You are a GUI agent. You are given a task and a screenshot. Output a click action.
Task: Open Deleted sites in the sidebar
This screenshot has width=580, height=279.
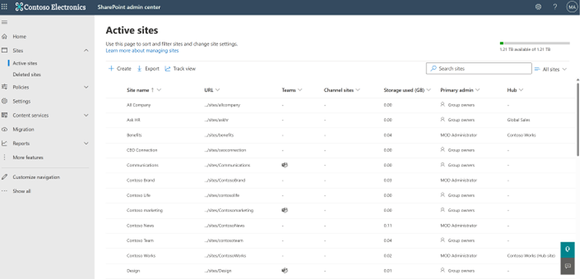(26, 75)
